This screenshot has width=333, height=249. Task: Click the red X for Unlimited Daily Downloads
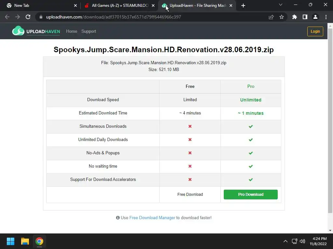point(190,139)
